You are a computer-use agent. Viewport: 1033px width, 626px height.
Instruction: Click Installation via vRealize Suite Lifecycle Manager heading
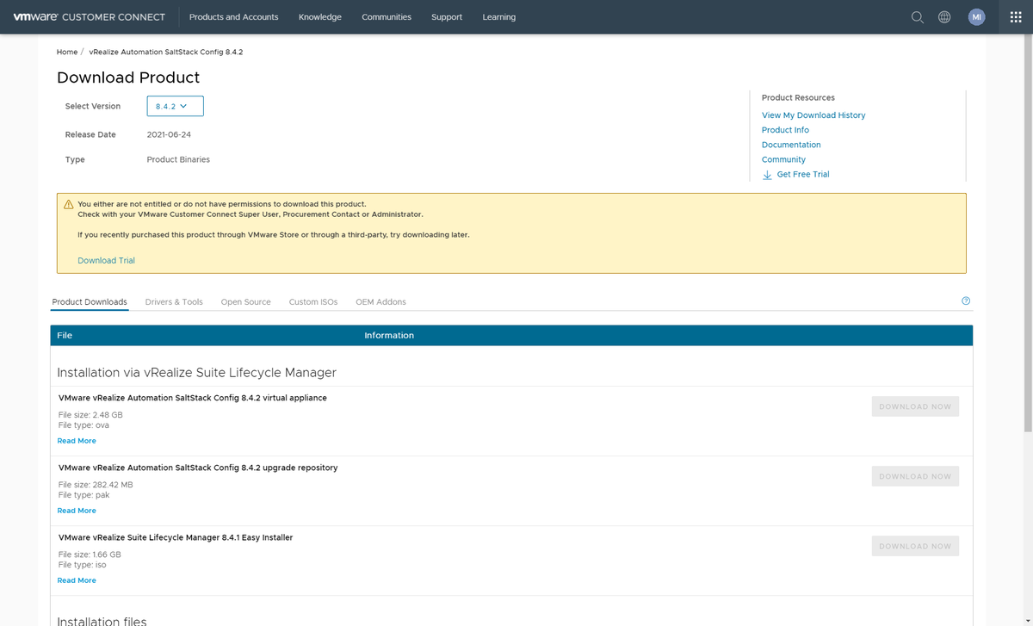[x=196, y=373]
